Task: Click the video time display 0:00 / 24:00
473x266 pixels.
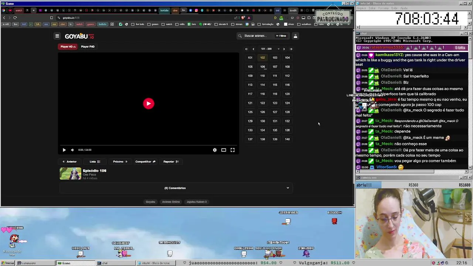Action: point(85,150)
